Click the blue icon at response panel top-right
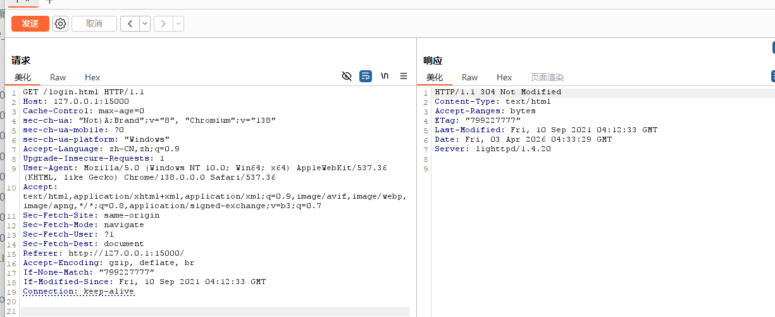 pos(772,48)
